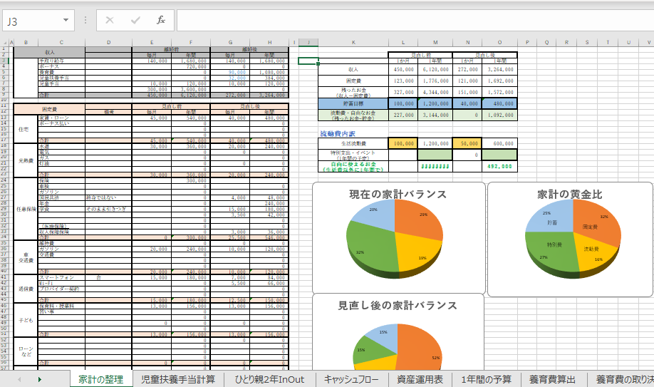Click the 見直し後の家計バランス chart title

398,306
